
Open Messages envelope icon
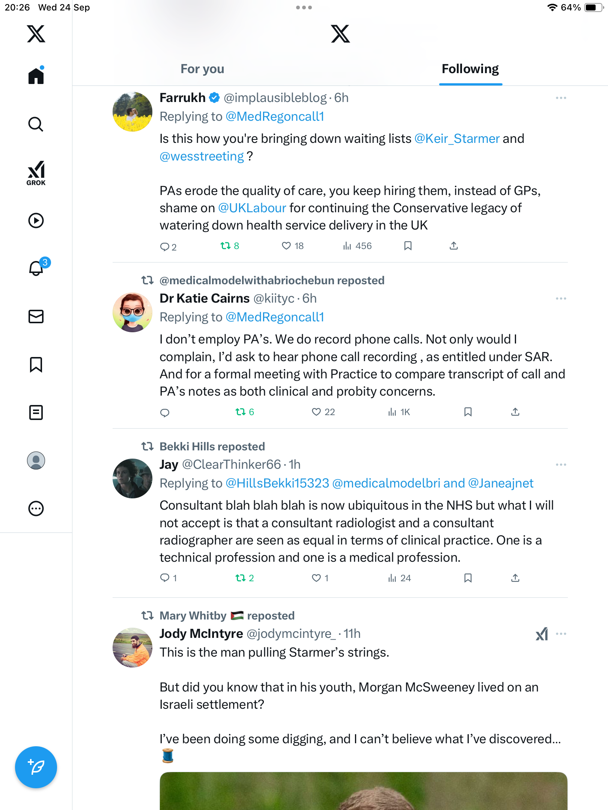(36, 316)
